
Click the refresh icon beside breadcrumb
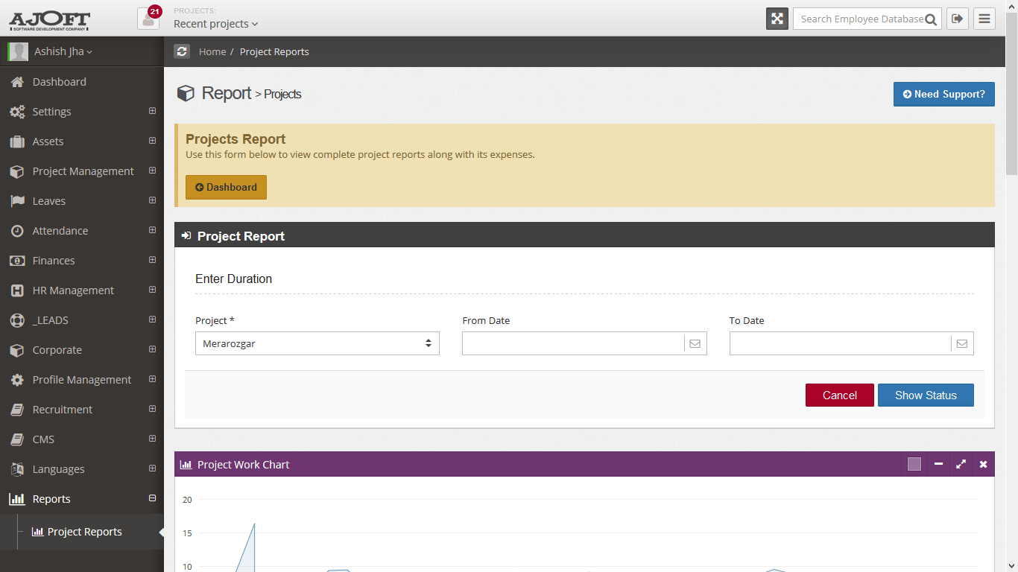click(x=182, y=51)
